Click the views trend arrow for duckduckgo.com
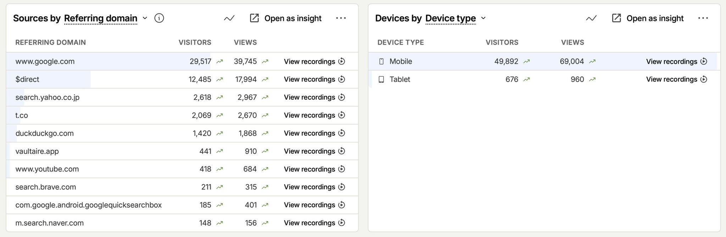Viewport: 726px width, 237px height. coord(265,133)
